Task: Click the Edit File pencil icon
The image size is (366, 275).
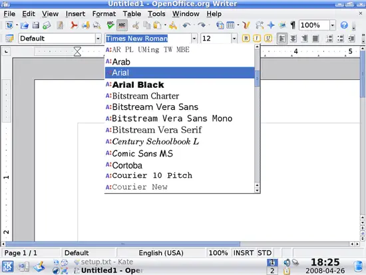Action: click(60, 25)
